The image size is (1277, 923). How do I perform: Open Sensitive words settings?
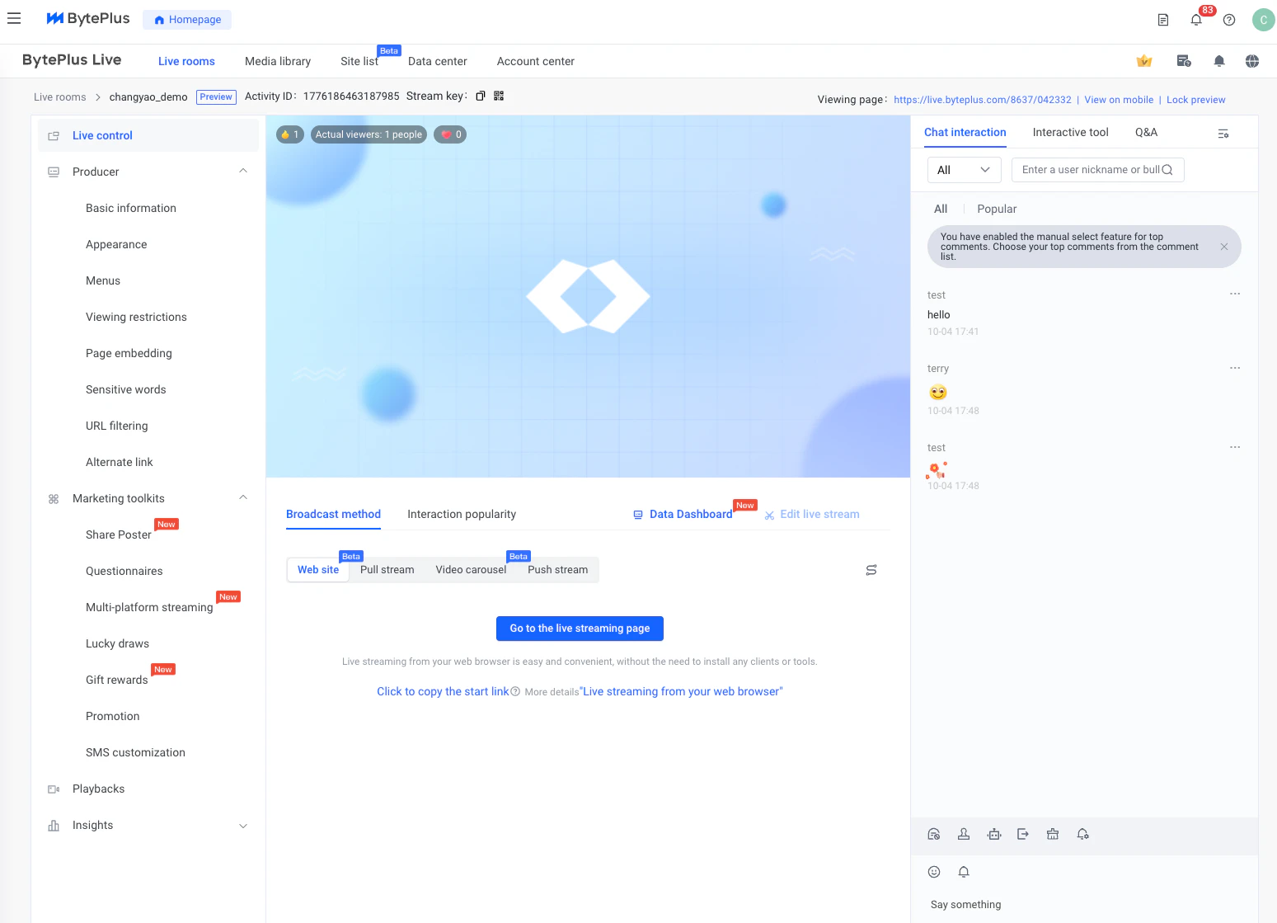pyautogui.click(x=126, y=389)
